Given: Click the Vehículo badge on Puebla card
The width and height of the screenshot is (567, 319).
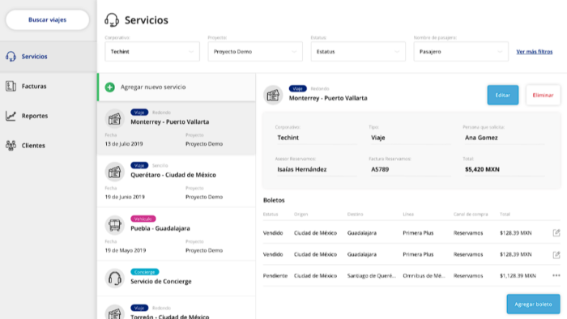Looking at the screenshot, I should [143, 219].
